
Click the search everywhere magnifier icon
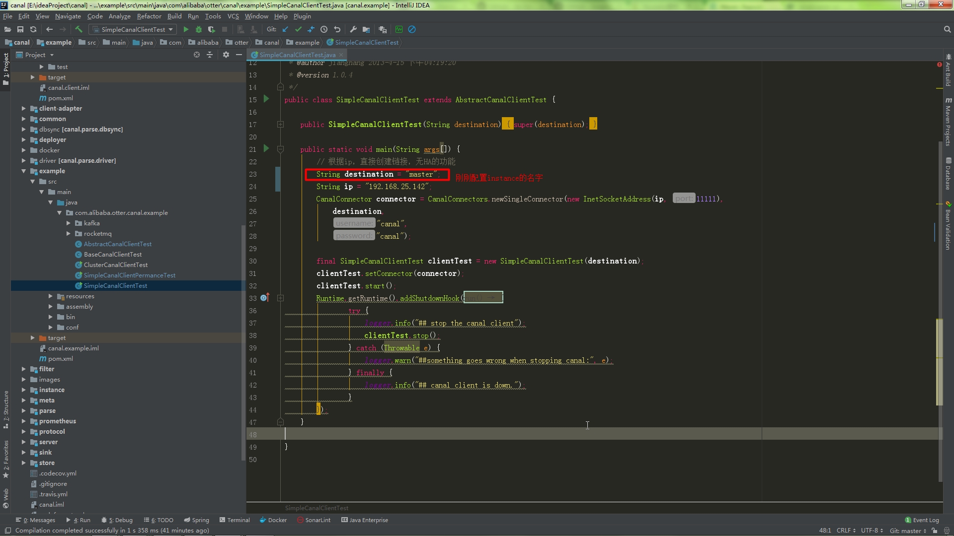947,29
